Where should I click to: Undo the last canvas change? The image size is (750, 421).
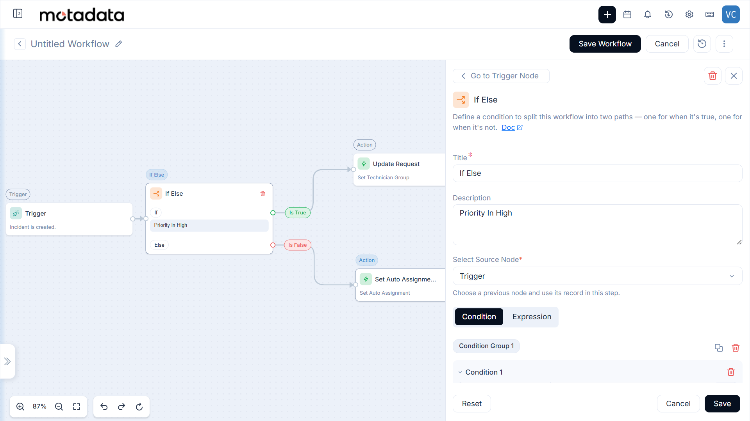tap(104, 407)
